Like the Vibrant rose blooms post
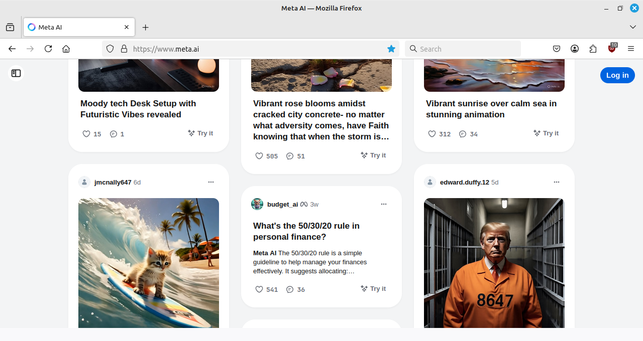The width and height of the screenshot is (643, 341). click(x=259, y=156)
